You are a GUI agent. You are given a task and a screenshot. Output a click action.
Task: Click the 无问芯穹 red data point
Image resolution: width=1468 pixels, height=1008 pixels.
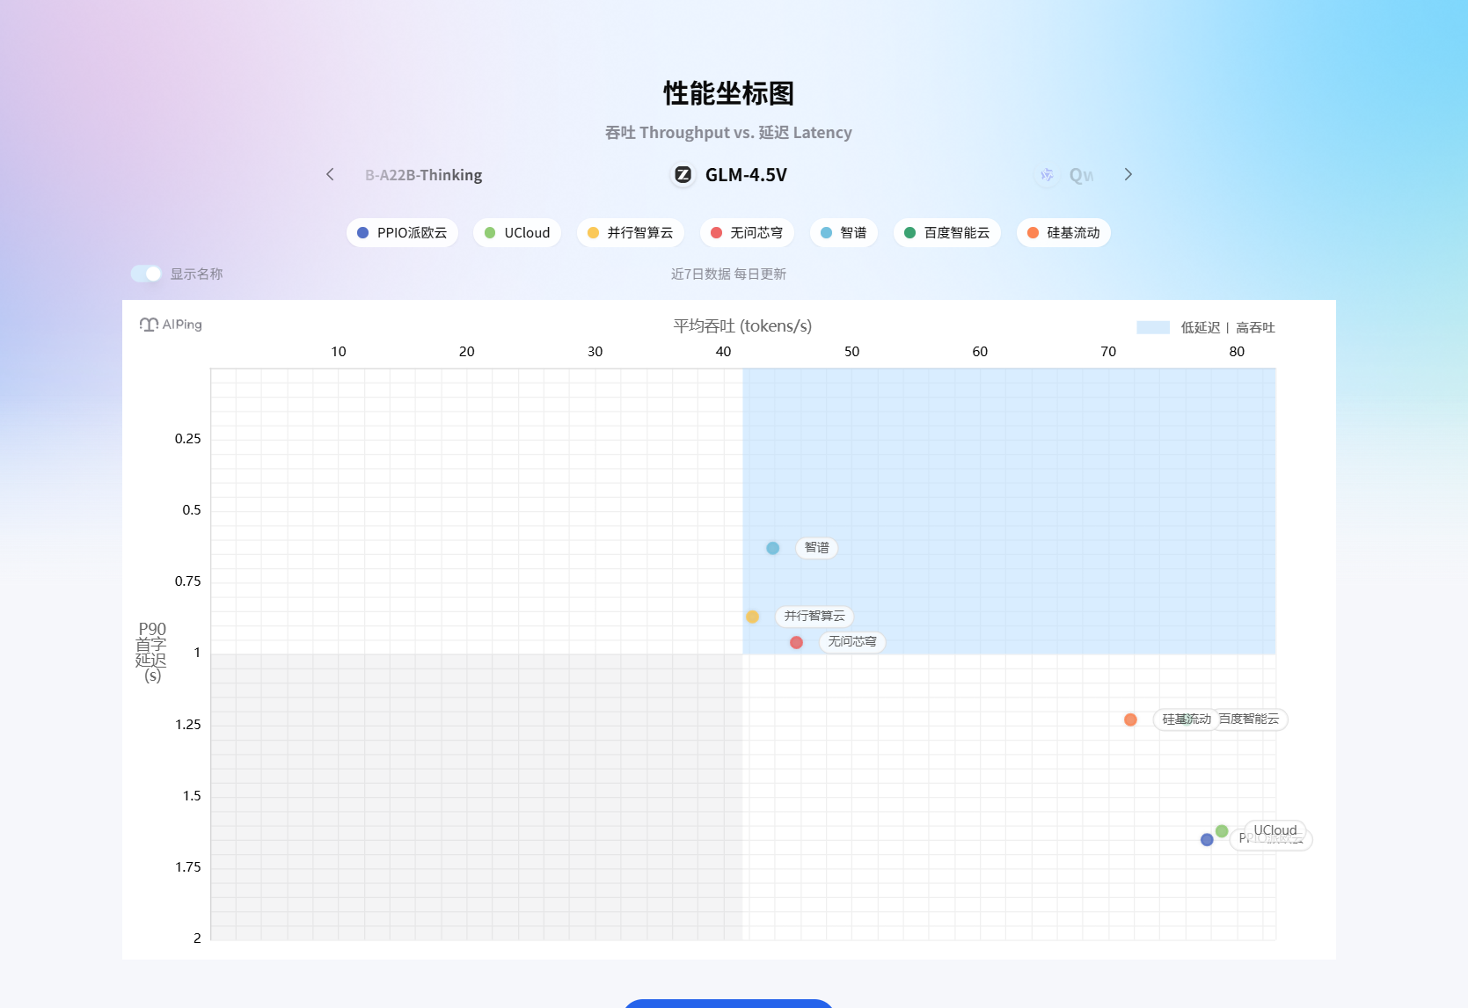pos(796,642)
